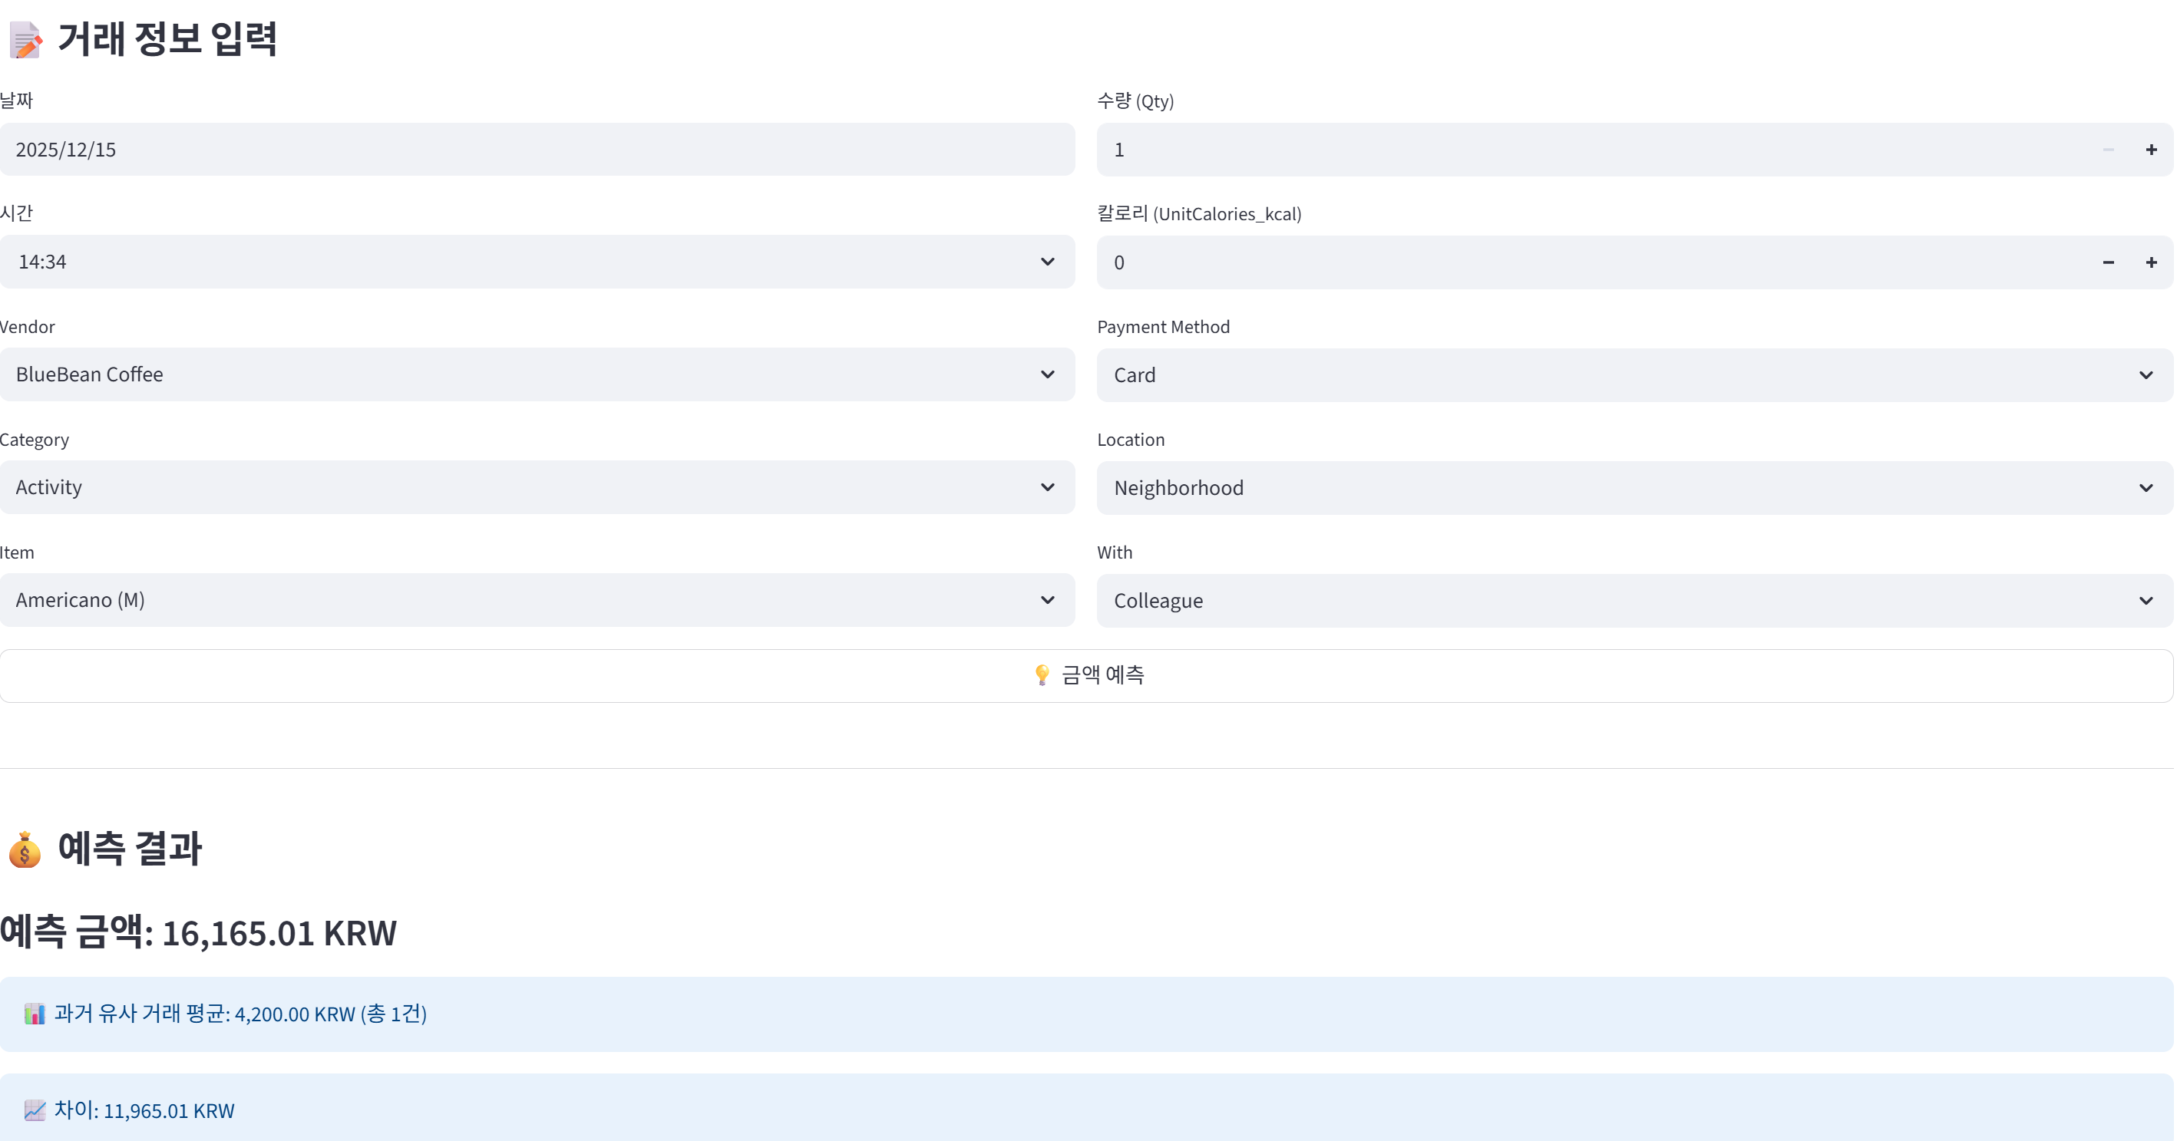The image size is (2177, 1141).
Task: Open the 시간 time dropdown
Action: 537,262
